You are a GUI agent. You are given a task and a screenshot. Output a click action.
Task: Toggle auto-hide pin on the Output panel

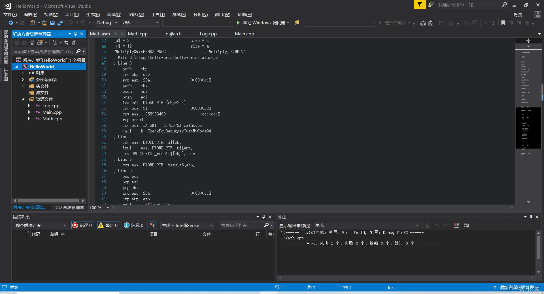531,217
